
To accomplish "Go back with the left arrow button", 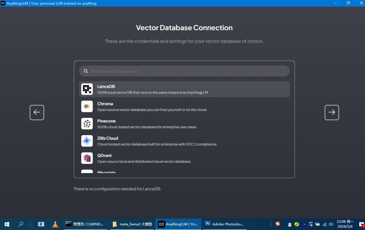I will pos(37,112).
